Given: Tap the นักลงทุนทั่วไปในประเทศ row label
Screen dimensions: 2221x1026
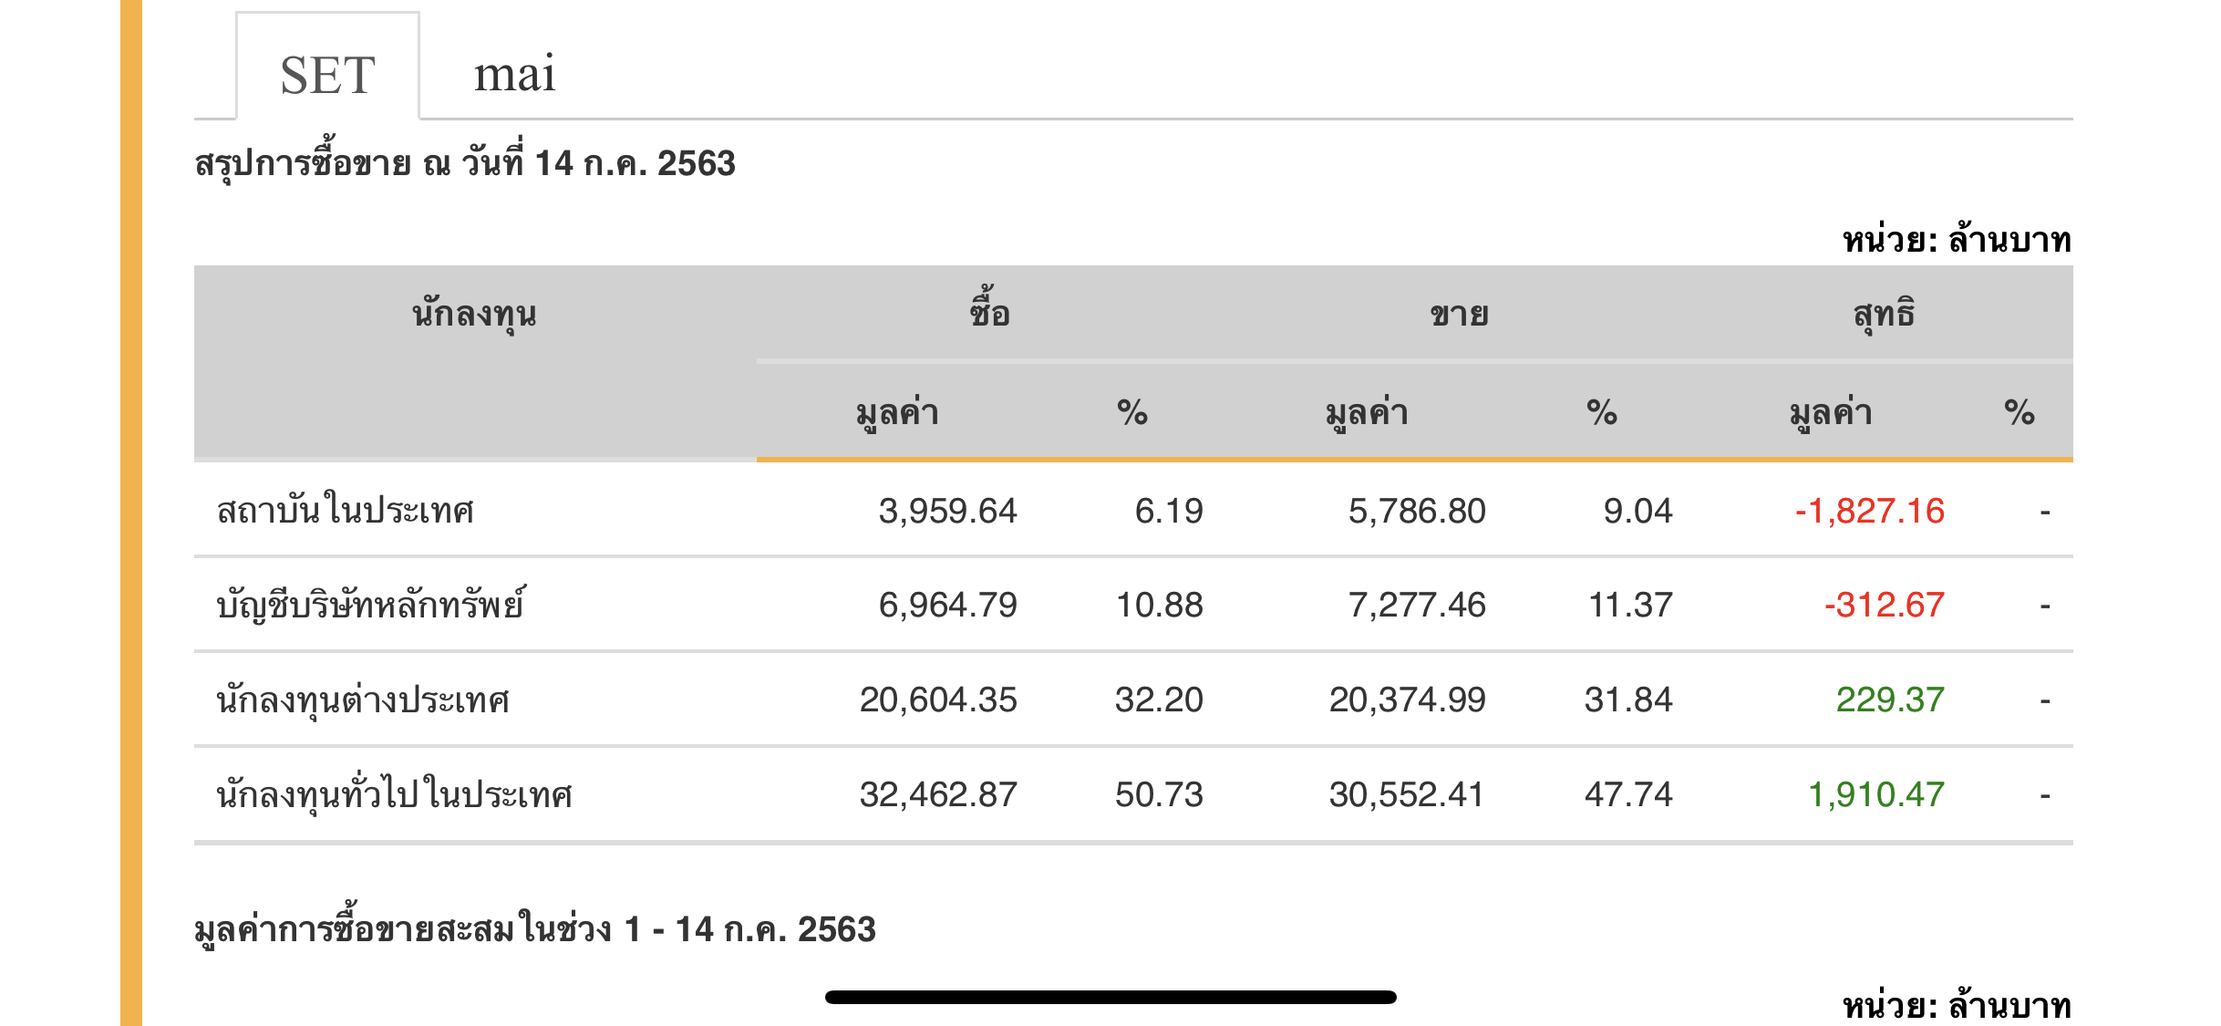Looking at the screenshot, I should (x=394, y=795).
